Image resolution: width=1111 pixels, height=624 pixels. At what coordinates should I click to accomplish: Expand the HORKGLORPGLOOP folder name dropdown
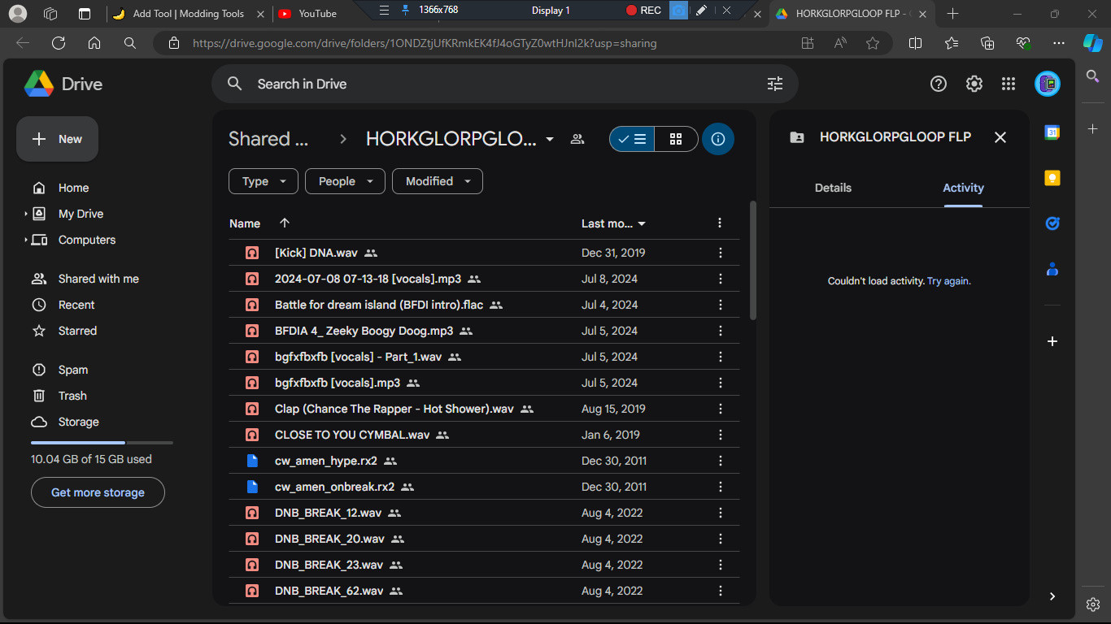pos(550,139)
